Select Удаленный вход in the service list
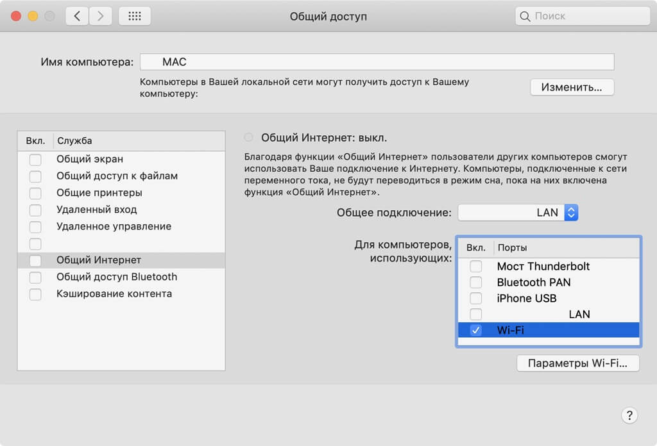This screenshot has height=446, width=657. [x=96, y=210]
